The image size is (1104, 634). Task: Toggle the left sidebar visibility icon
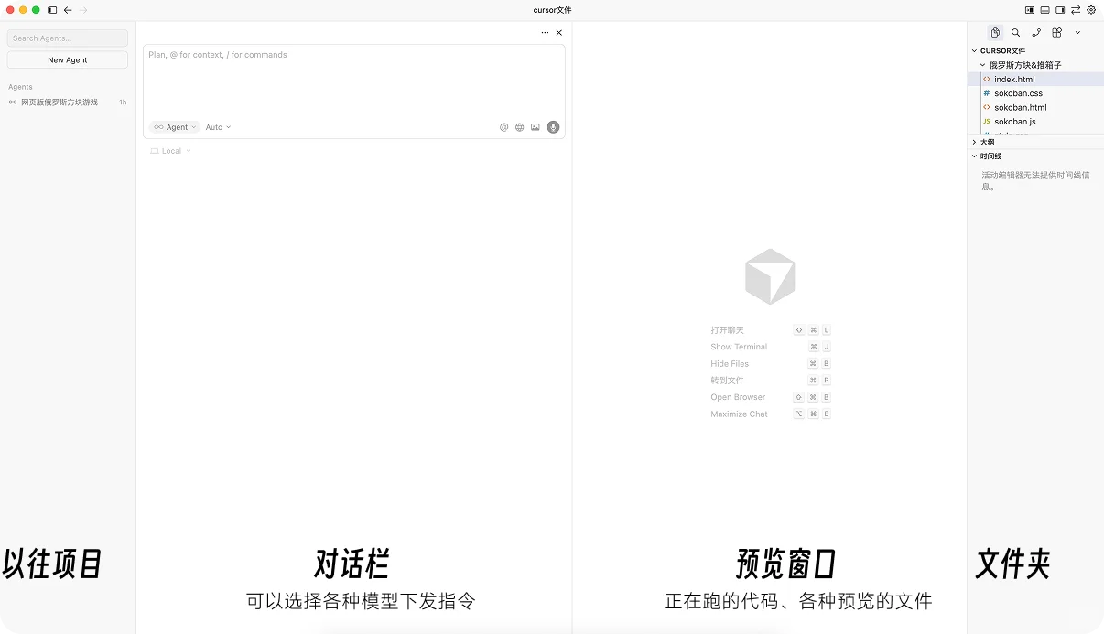click(1029, 10)
